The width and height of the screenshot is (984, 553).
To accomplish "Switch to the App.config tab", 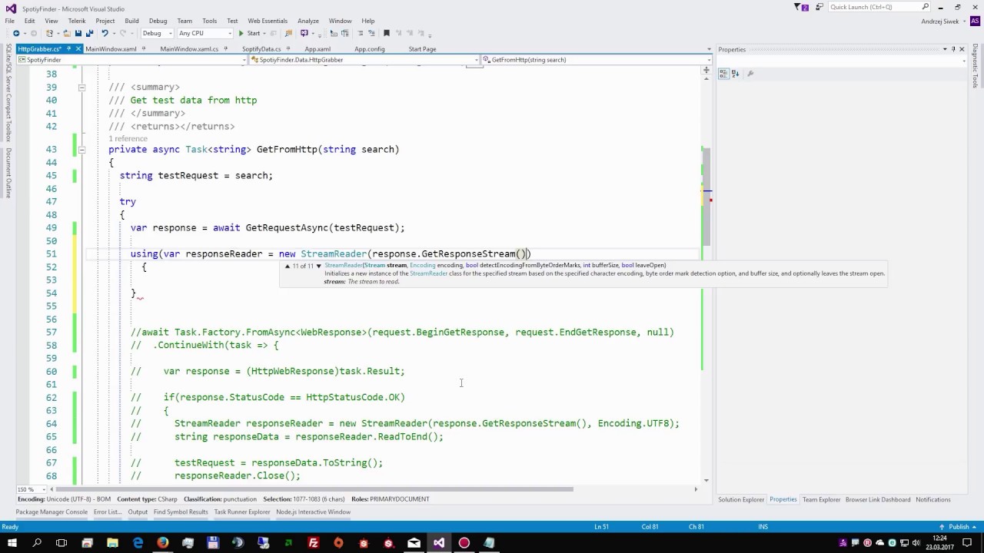I will pyautogui.click(x=370, y=49).
